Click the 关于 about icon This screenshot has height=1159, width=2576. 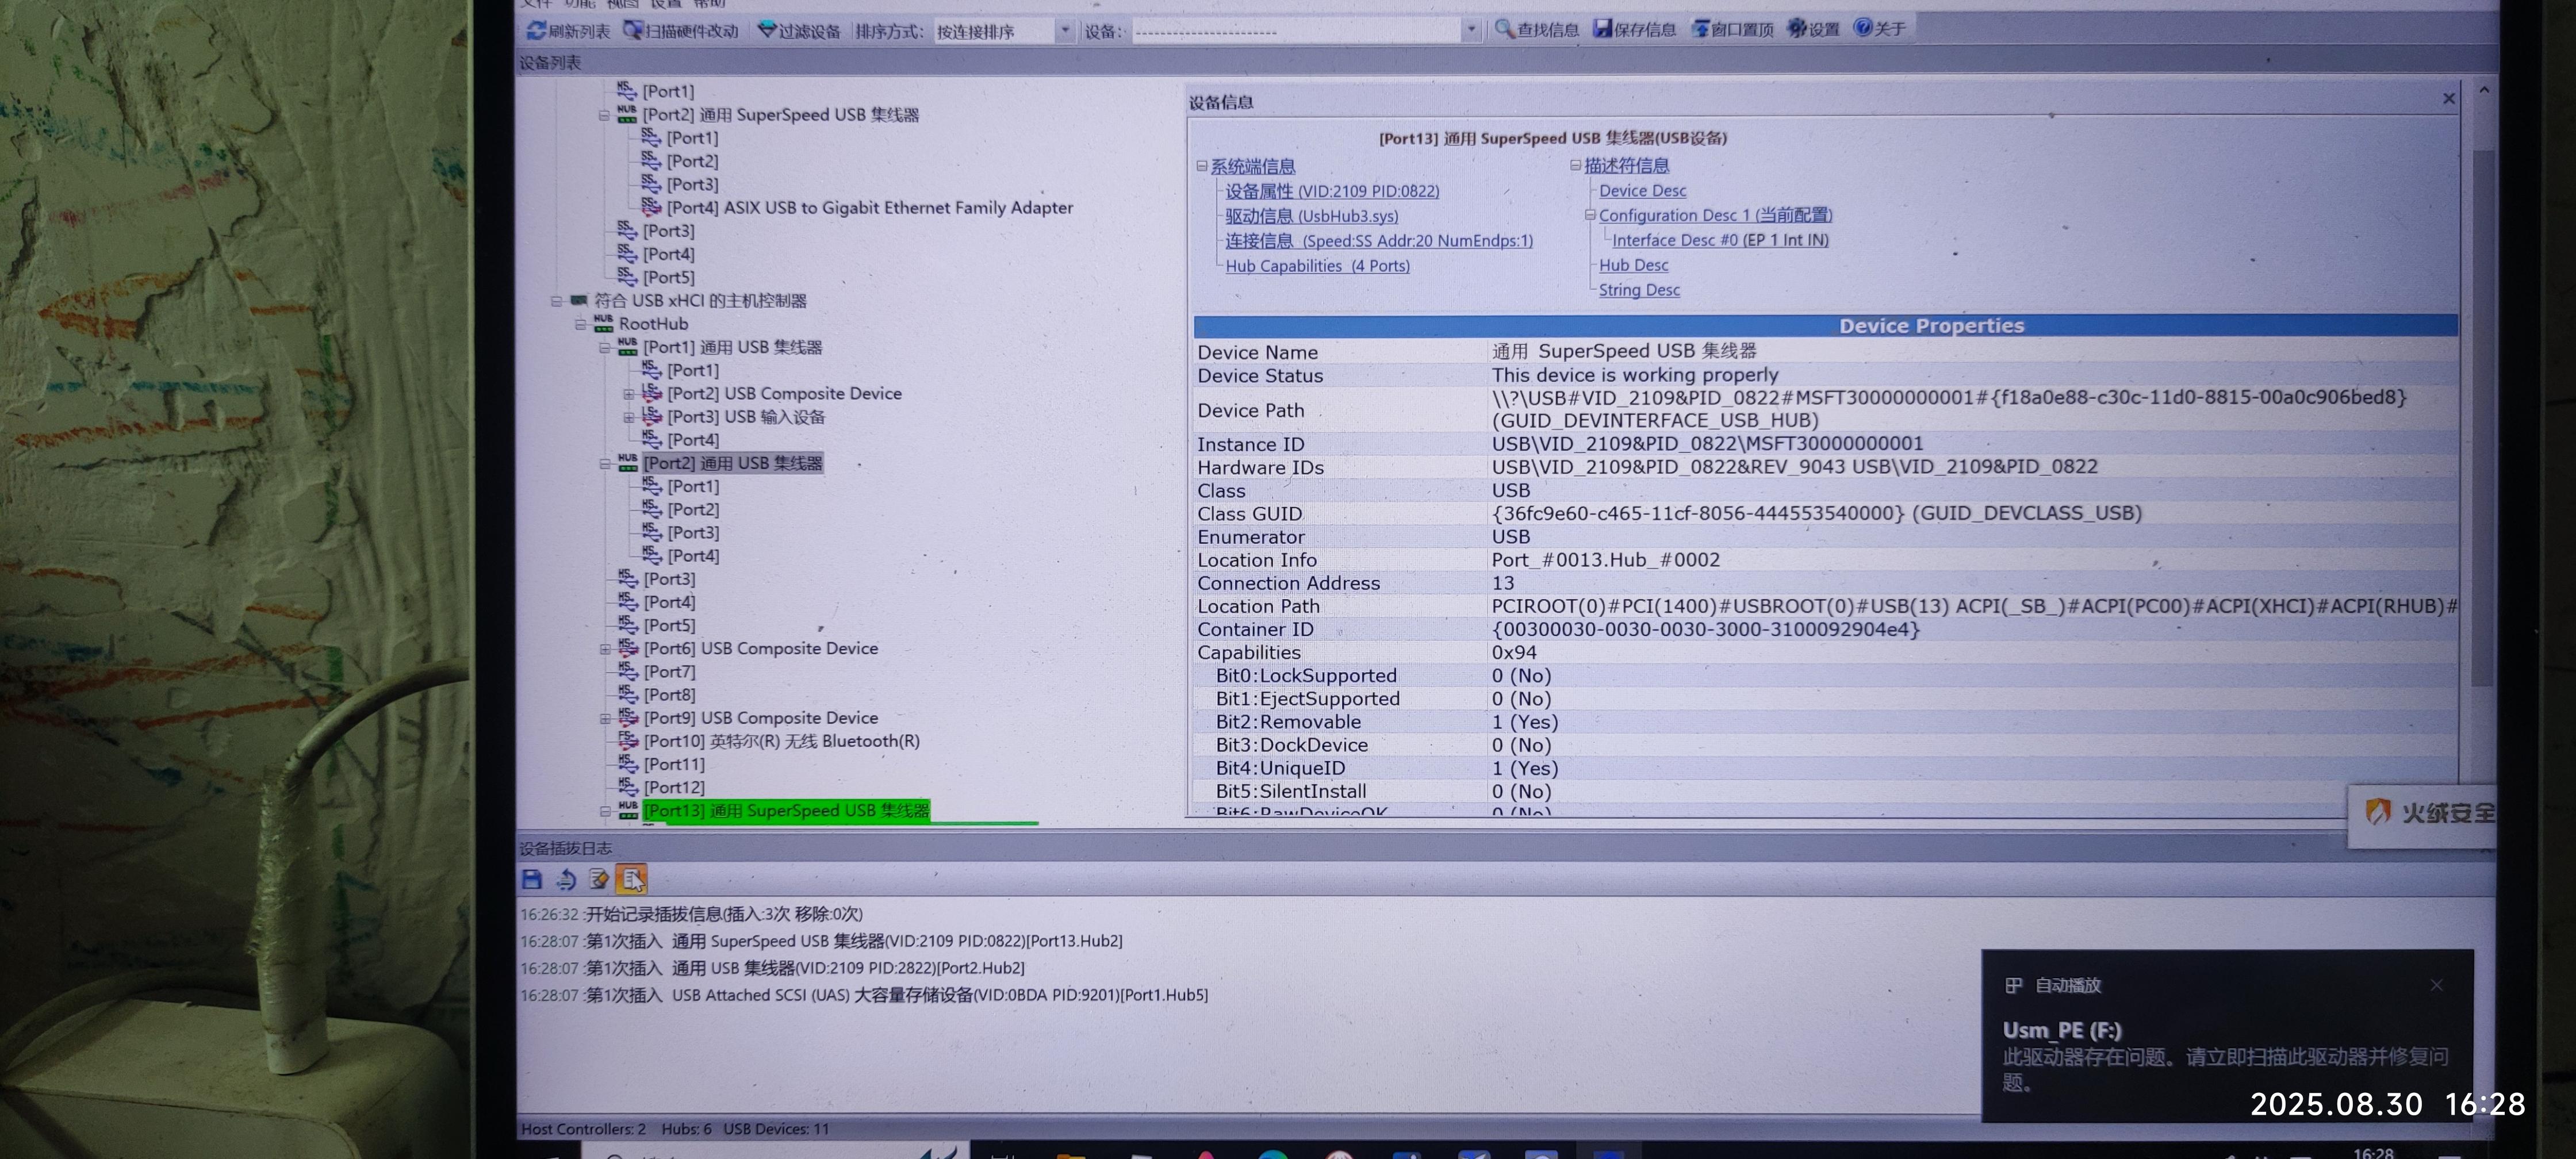coord(1862,28)
